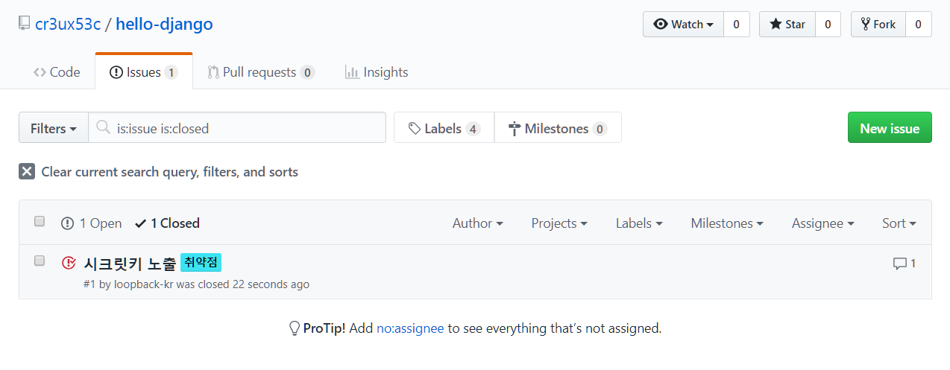The width and height of the screenshot is (950, 370).
Task: Open the cr3ux53c owner link
Action: [x=68, y=24]
